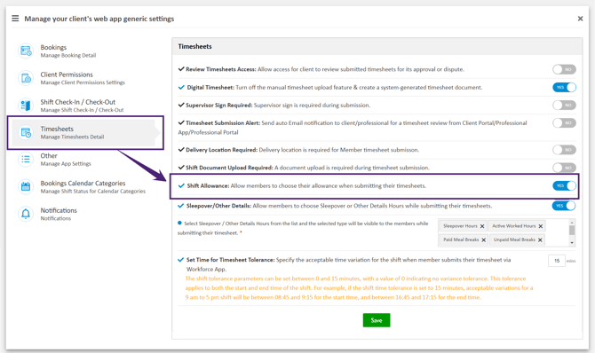Enable Delivery Location Required toggle
This screenshot has width=595, height=353.
coord(564,150)
